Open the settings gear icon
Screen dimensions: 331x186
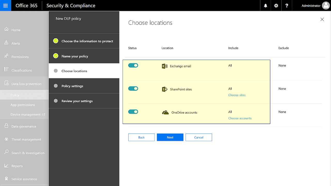[x=276, y=6]
